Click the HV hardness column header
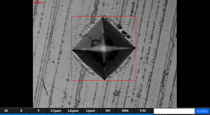 [108, 111]
